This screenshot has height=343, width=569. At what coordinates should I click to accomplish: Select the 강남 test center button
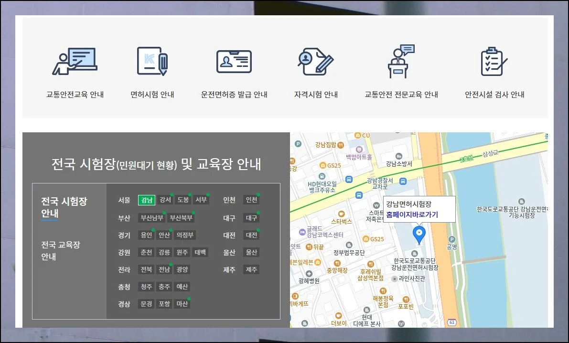pyautogui.click(x=147, y=200)
